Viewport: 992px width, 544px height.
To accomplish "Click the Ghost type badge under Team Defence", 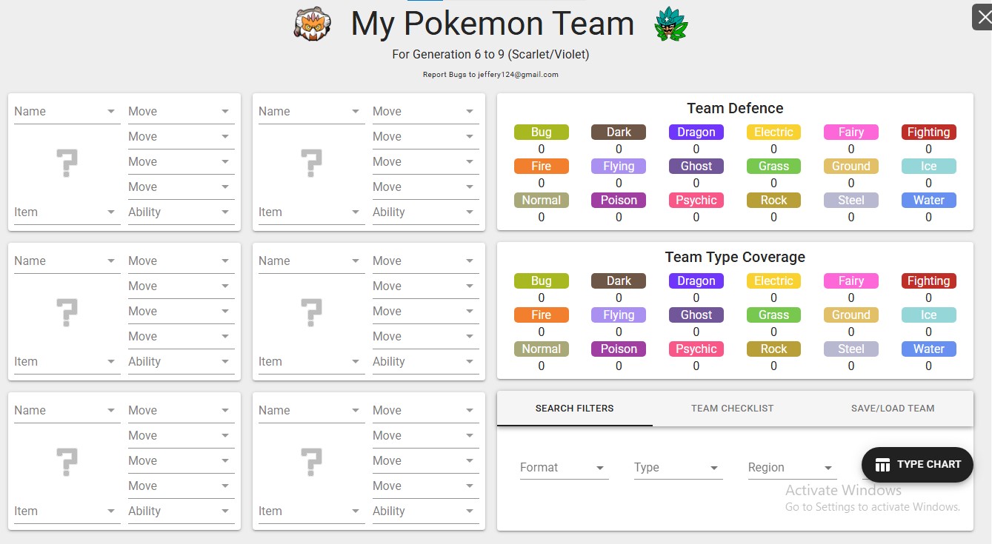I will pos(696,167).
